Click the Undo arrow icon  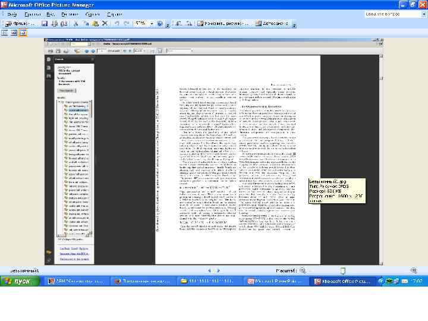tap(117, 24)
